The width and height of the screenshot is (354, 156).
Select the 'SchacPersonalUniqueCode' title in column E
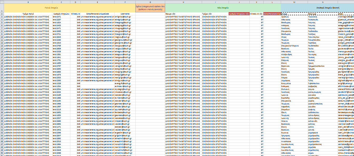tap(97, 13)
